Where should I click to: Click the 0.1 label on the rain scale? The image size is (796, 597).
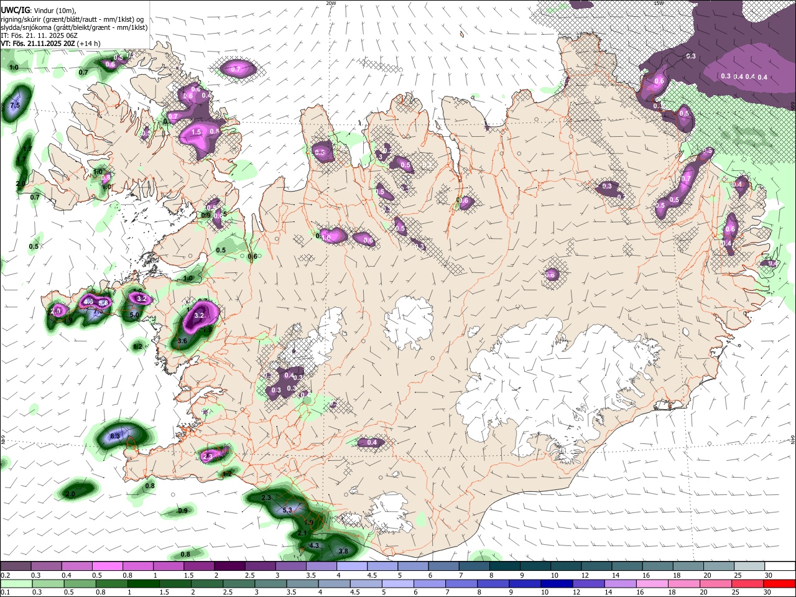(x=6, y=593)
